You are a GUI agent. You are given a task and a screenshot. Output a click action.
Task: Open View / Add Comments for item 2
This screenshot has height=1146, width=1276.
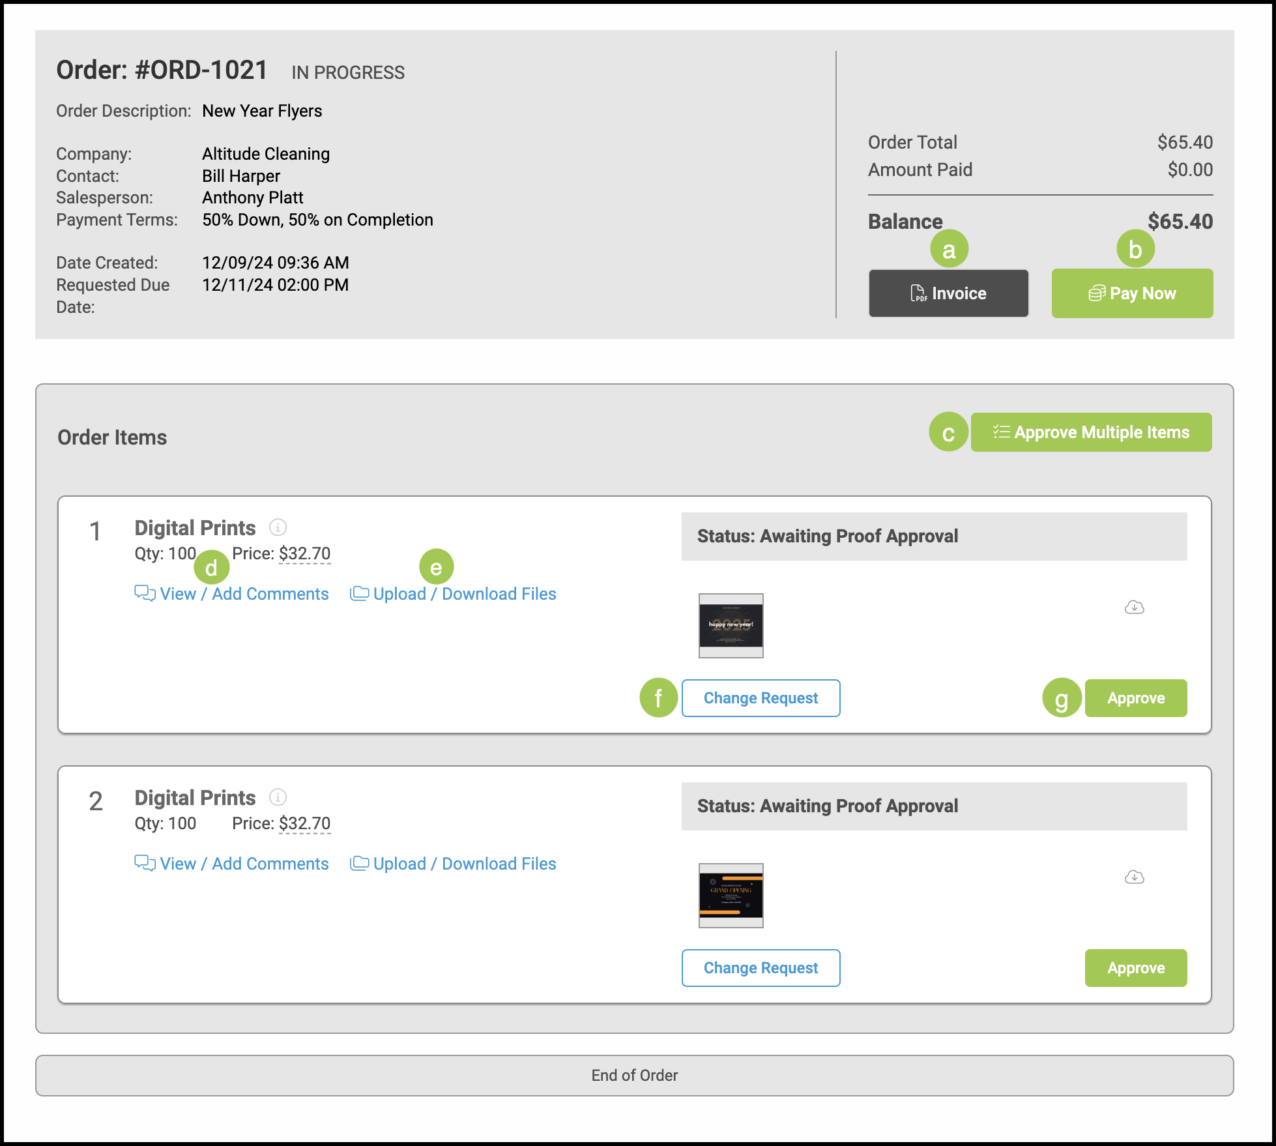coord(244,864)
